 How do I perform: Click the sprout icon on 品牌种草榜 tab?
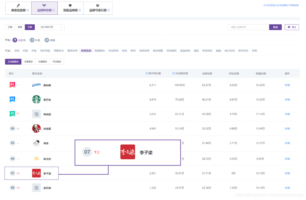coord(44,6)
